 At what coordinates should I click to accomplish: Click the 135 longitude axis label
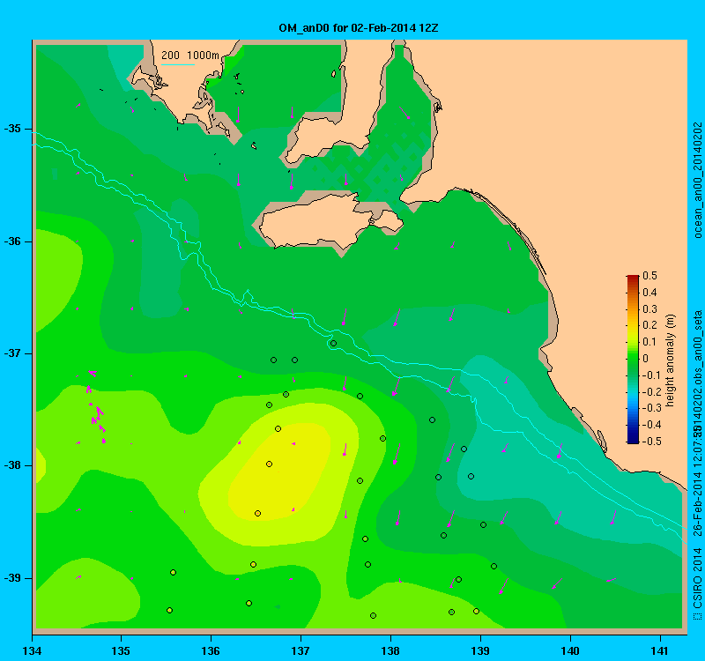(x=121, y=650)
